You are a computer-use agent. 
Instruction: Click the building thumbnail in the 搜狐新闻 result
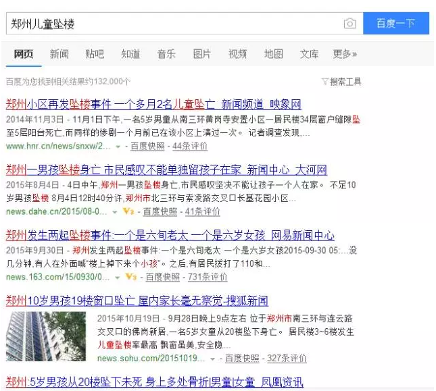[x=46, y=336]
